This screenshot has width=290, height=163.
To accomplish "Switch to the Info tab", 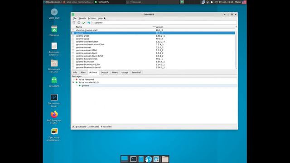I will (75, 72).
